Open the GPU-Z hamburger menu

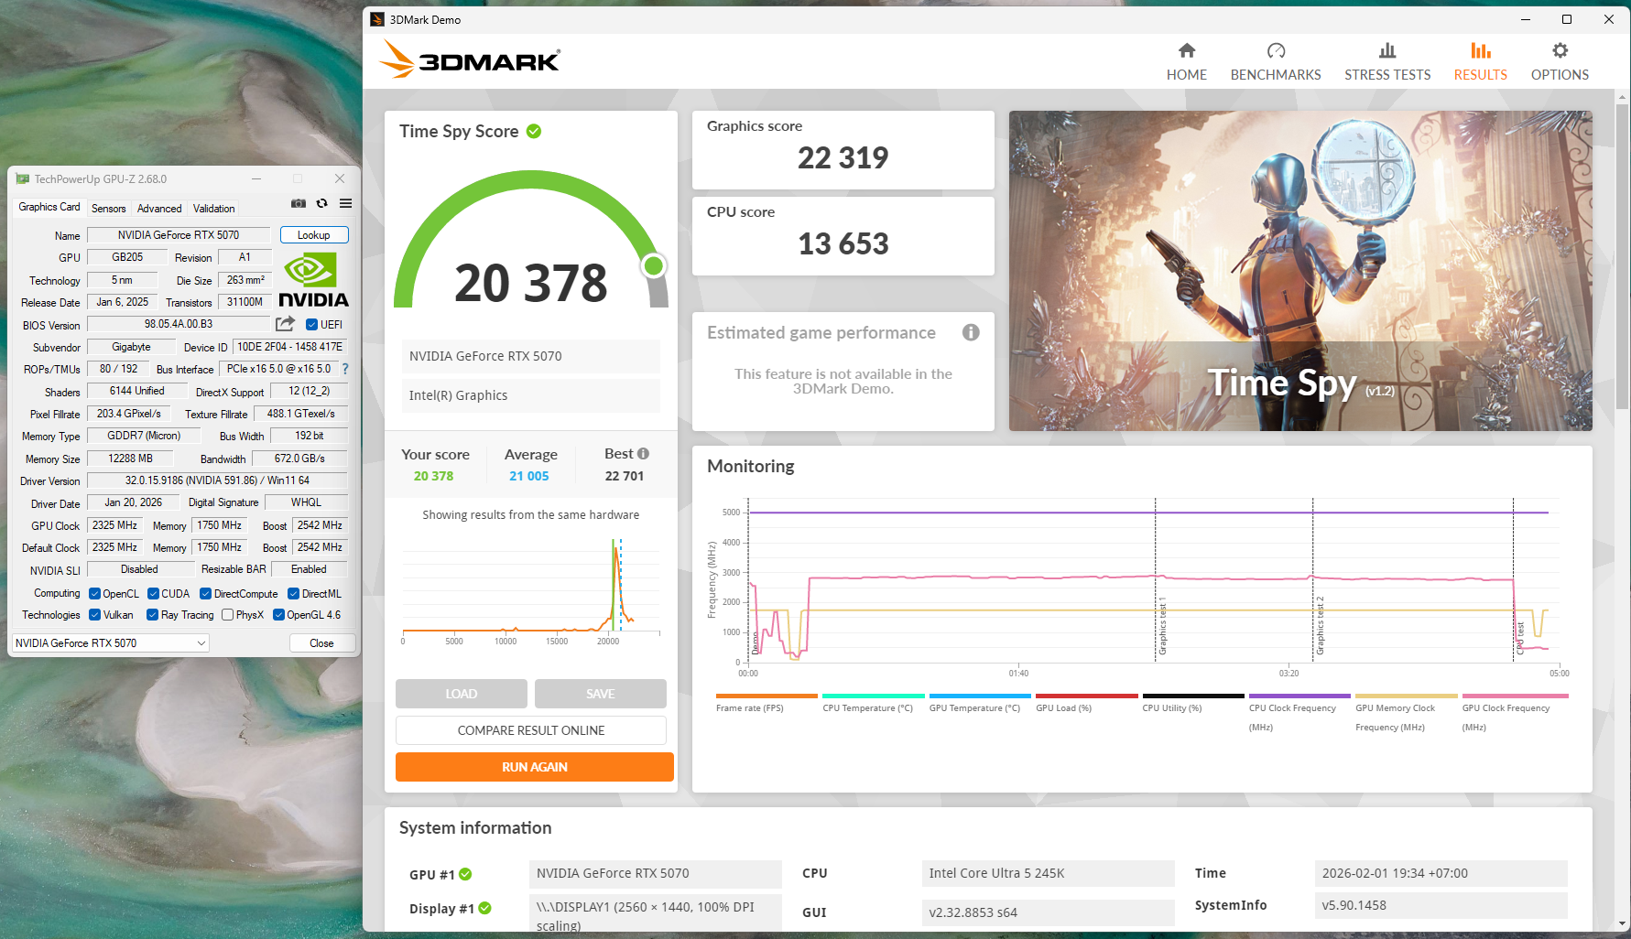(x=345, y=203)
